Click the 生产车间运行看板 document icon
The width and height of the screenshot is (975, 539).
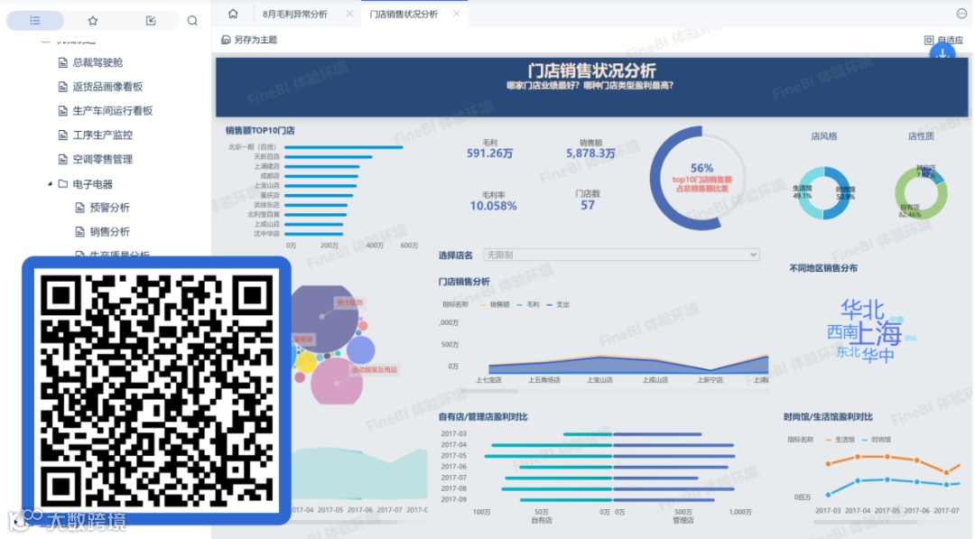(x=63, y=111)
